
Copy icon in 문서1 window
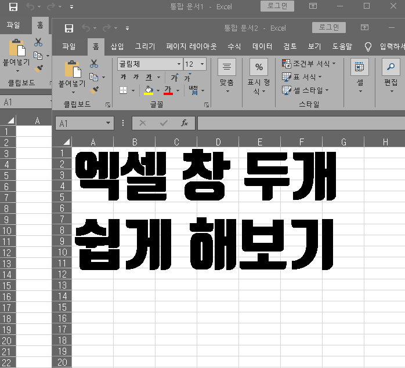click(x=38, y=56)
